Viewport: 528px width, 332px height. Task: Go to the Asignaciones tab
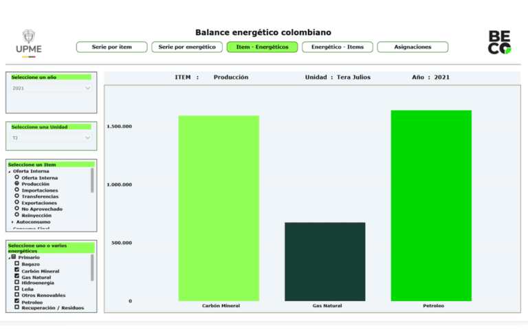click(x=412, y=47)
